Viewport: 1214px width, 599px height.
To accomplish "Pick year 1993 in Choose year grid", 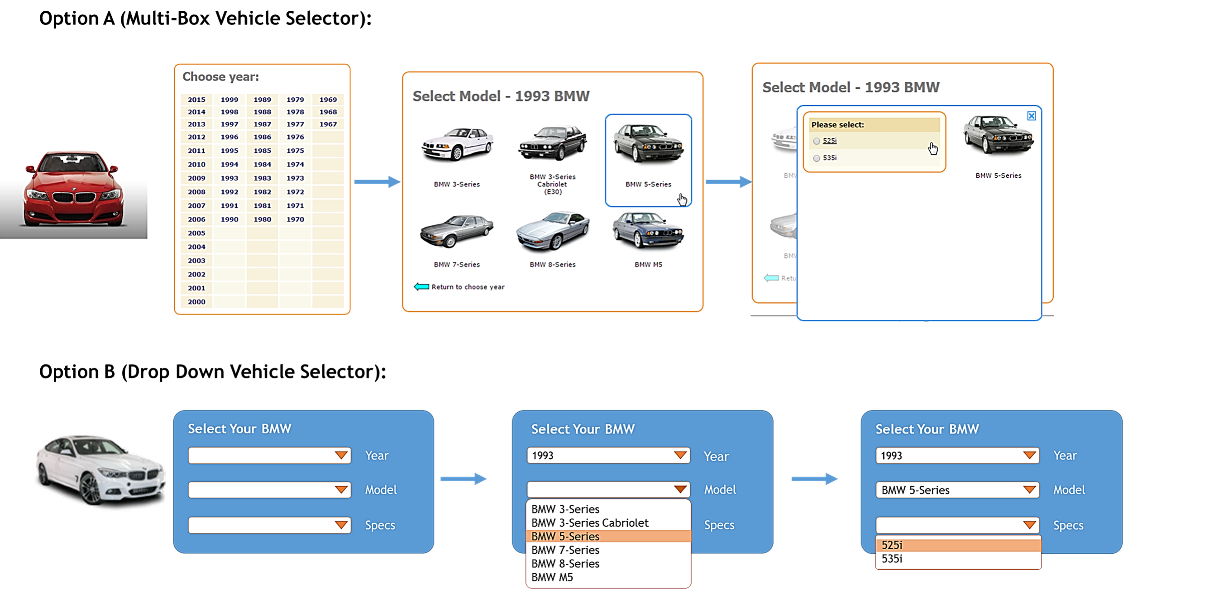I will tap(229, 178).
